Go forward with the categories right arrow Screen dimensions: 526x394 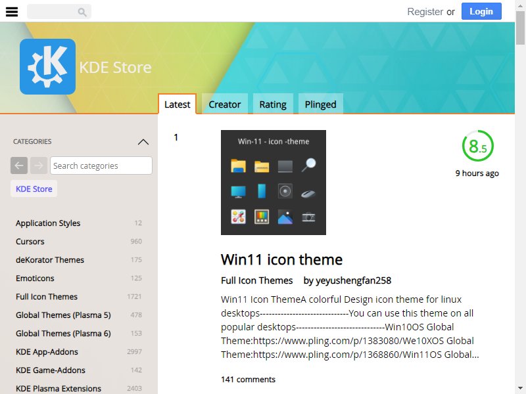click(x=39, y=165)
